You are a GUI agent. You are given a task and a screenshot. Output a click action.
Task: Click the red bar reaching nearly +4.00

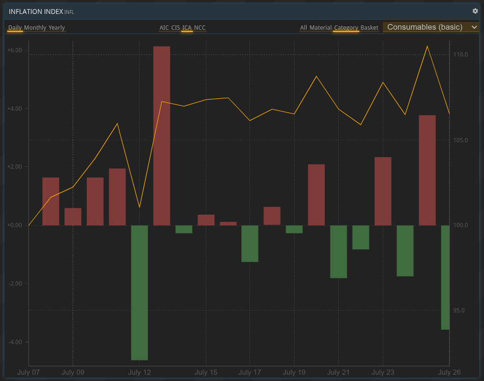click(x=427, y=170)
